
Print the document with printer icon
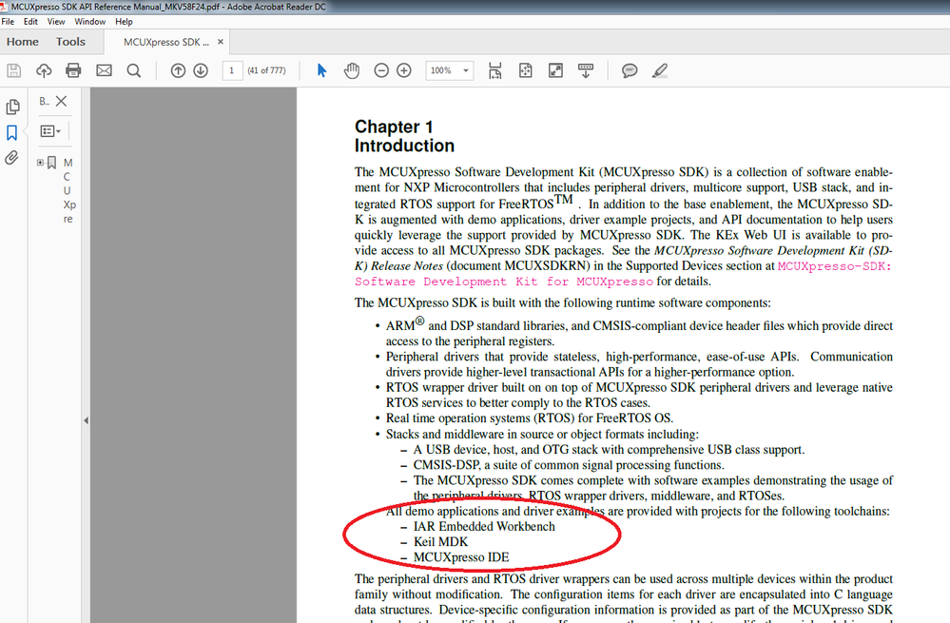point(73,70)
